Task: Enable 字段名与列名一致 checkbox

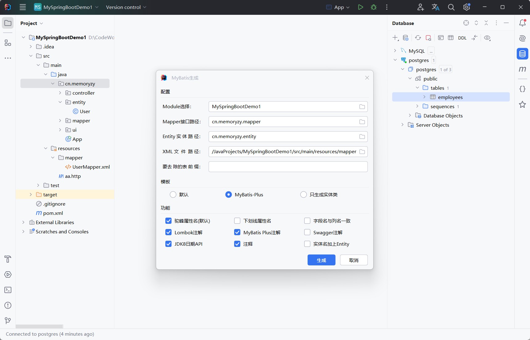Action: click(307, 221)
